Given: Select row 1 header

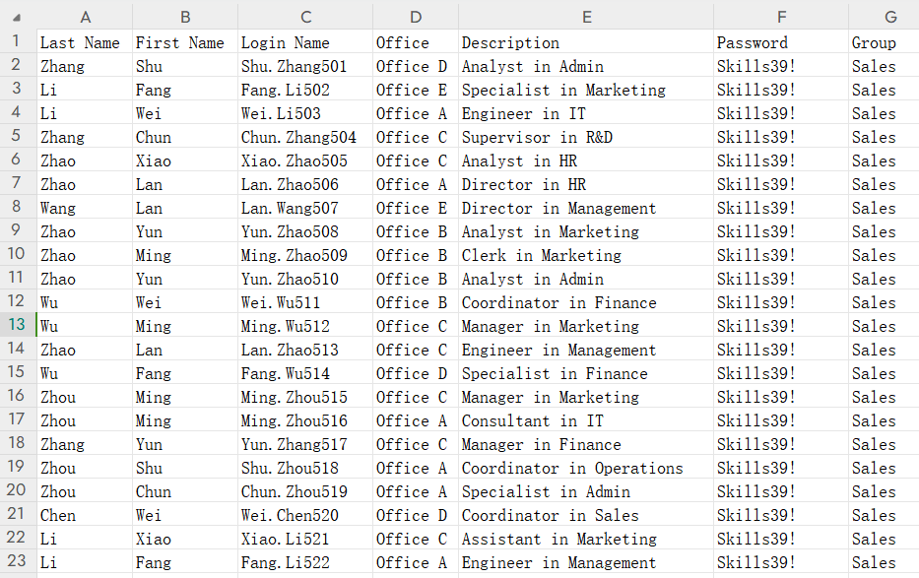Looking at the screenshot, I should [x=18, y=41].
